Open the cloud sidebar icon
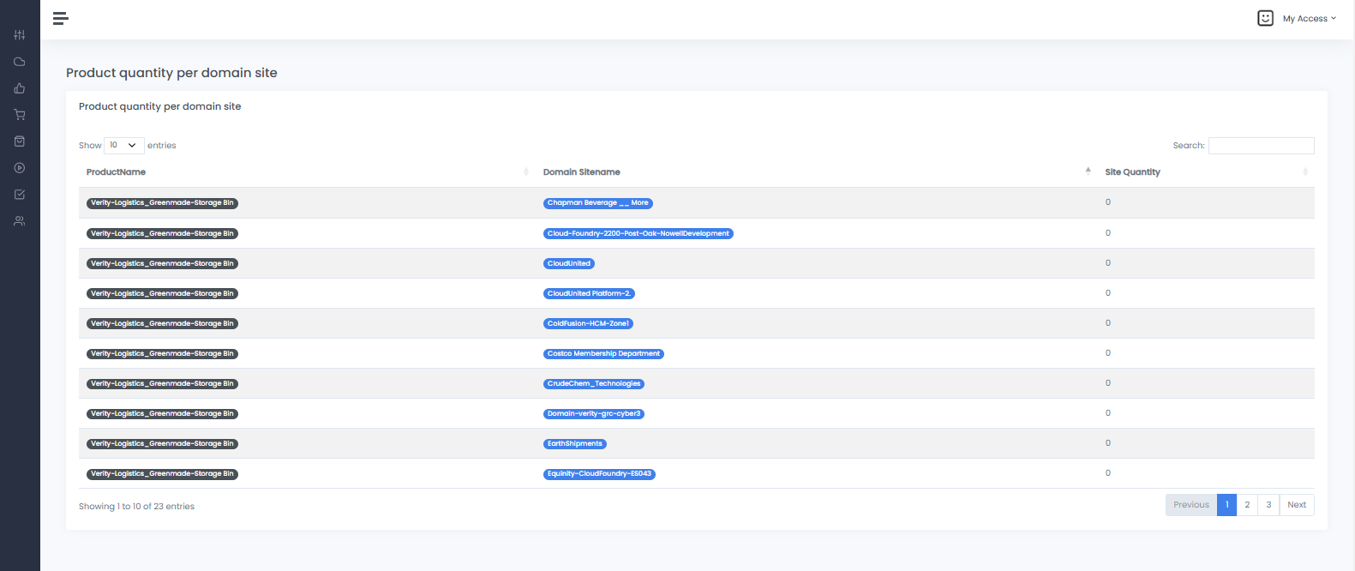 click(x=20, y=62)
